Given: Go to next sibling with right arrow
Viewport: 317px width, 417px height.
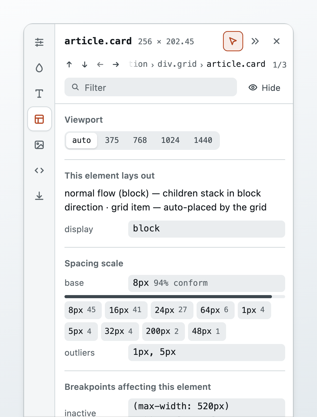Looking at the screenshot, I should (116, 64).
